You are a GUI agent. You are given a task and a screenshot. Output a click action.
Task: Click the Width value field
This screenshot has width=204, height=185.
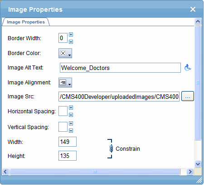pos(68,142)
